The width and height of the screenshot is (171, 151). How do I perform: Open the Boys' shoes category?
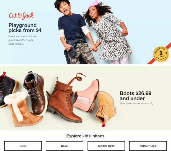65,146
